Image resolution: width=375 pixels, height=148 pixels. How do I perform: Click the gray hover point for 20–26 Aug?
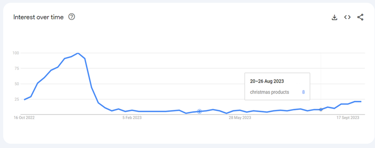click(x=321, y=109)
